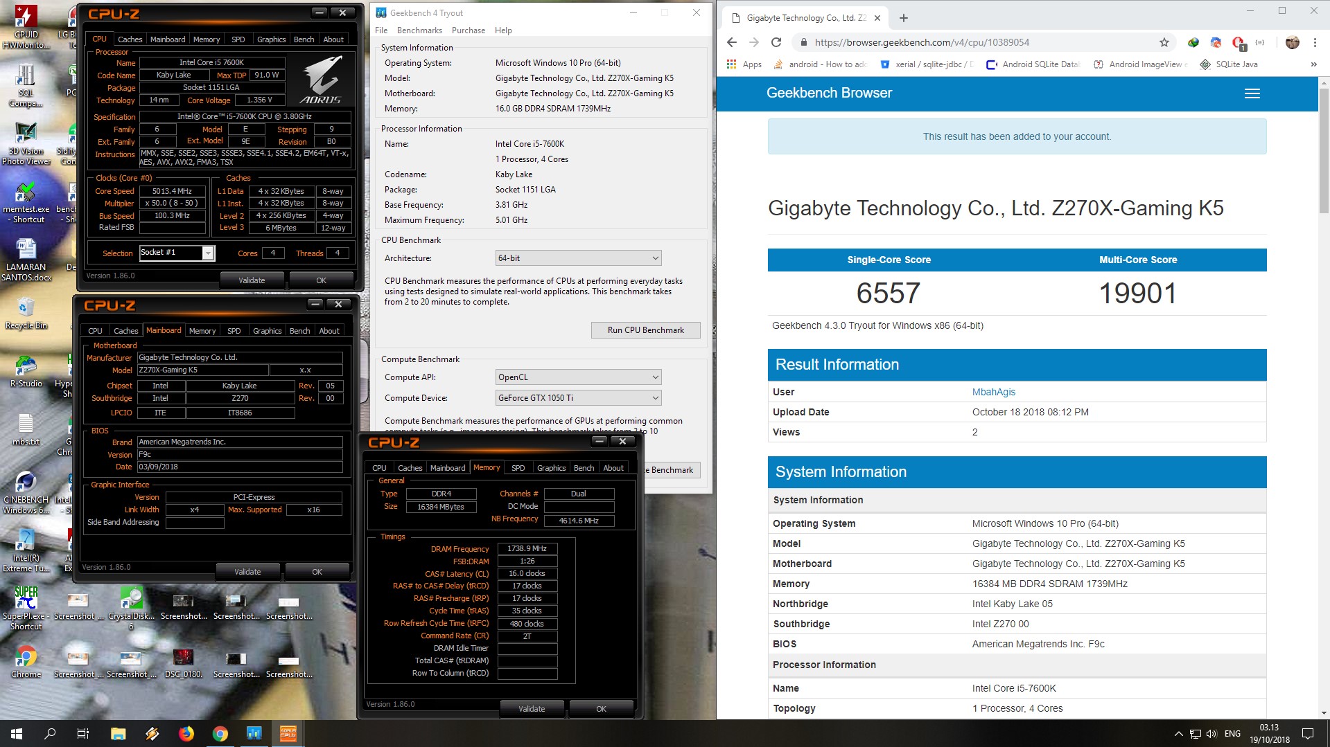Open LAMARAN SANTOS.docx on the desktop
Viewport: 1330px width, 747px height.
pos(26,260)
